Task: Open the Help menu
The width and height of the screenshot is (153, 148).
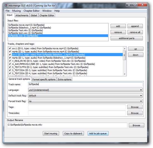Action: pos(57,11)
